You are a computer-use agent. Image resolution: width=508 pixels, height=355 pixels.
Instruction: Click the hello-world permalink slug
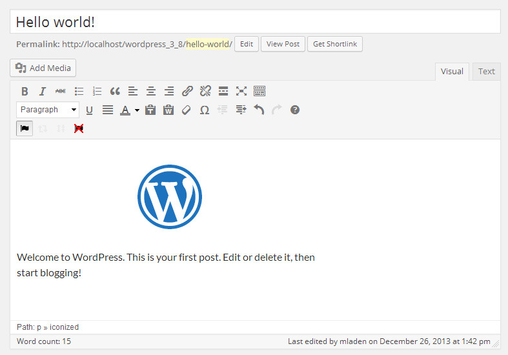(x=208, y=44)
